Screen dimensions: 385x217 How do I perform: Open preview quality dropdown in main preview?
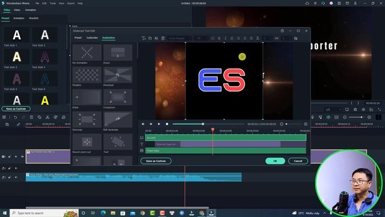coord(333,110)
